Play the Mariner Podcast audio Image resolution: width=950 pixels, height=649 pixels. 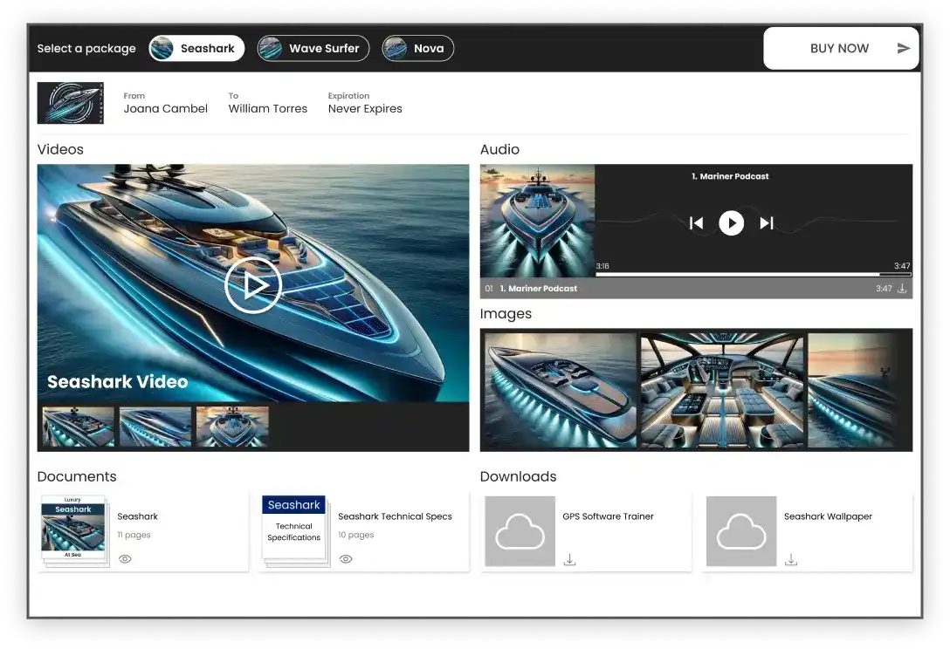tap(732, 222)
